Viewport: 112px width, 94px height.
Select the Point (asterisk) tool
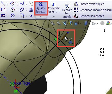(x=31, y=16)
